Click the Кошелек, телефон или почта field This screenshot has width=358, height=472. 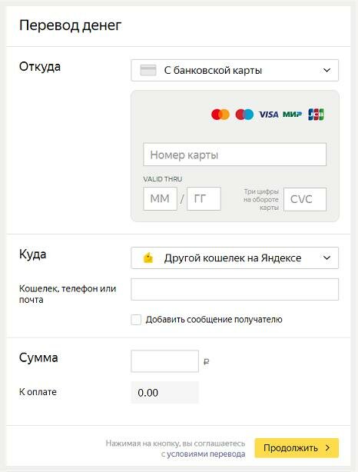(234, 289)
